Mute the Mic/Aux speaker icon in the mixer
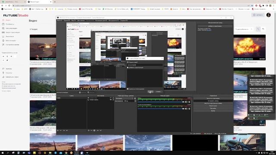Screen dimensions: 276x155 pyautogui.click(x=186, y=102)
